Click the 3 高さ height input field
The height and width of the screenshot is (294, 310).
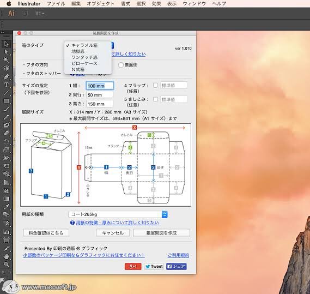point(100,104)
